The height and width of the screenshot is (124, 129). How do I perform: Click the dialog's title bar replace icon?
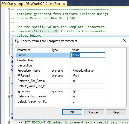click(17, 41)
